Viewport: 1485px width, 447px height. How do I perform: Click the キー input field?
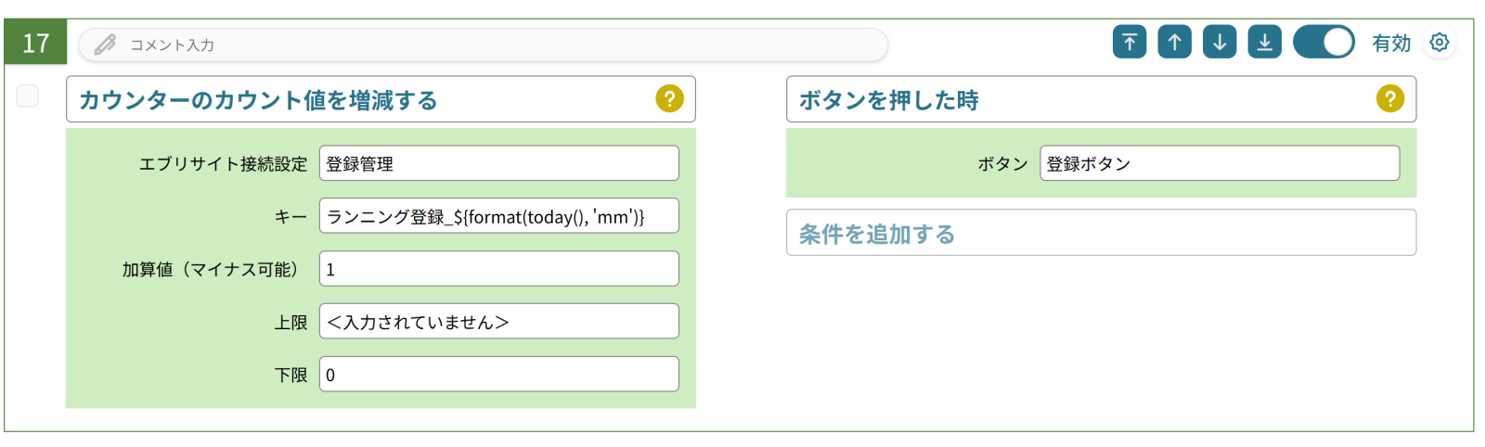coord(498,216)
